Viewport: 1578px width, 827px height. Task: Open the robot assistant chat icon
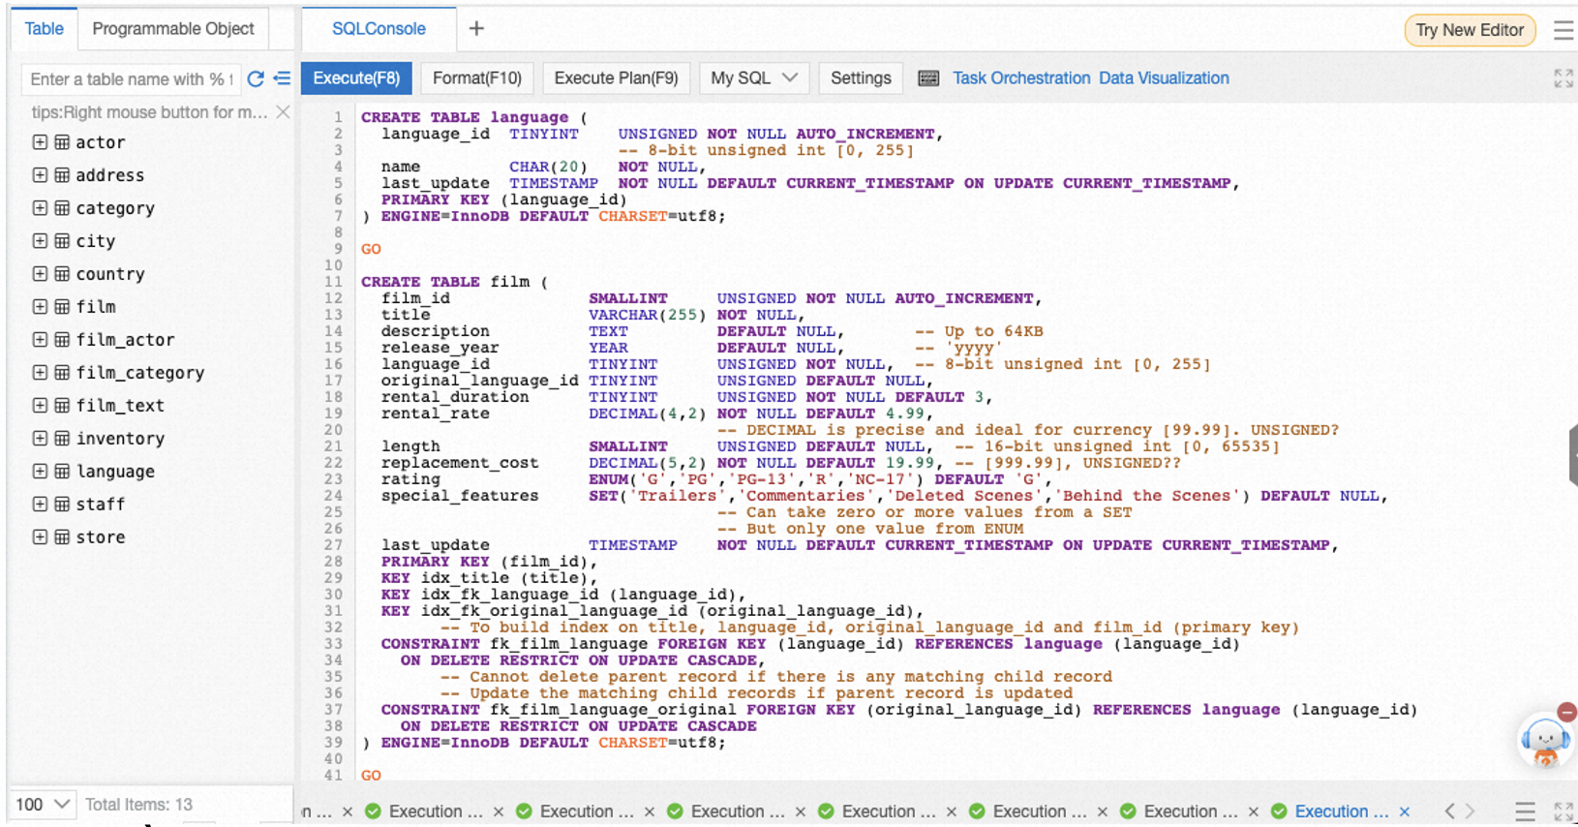(1545, 743)
